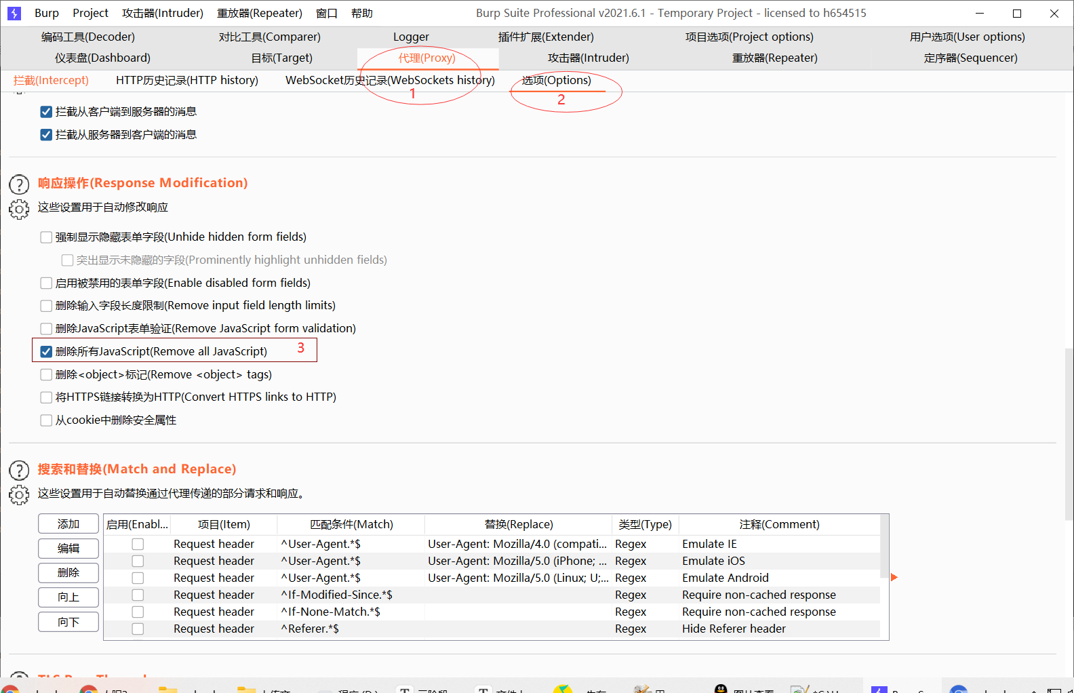Open 选项(Options) sub-tab

(557, 81)
